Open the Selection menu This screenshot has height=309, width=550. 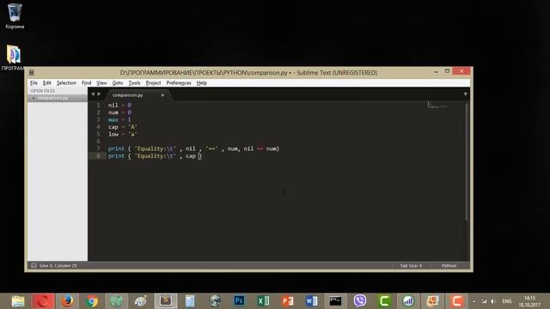pyautogui.click(x=66, y=83)
